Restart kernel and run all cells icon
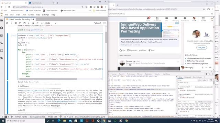The height and width of the screenshot is (123, 220). click(42, 23)
